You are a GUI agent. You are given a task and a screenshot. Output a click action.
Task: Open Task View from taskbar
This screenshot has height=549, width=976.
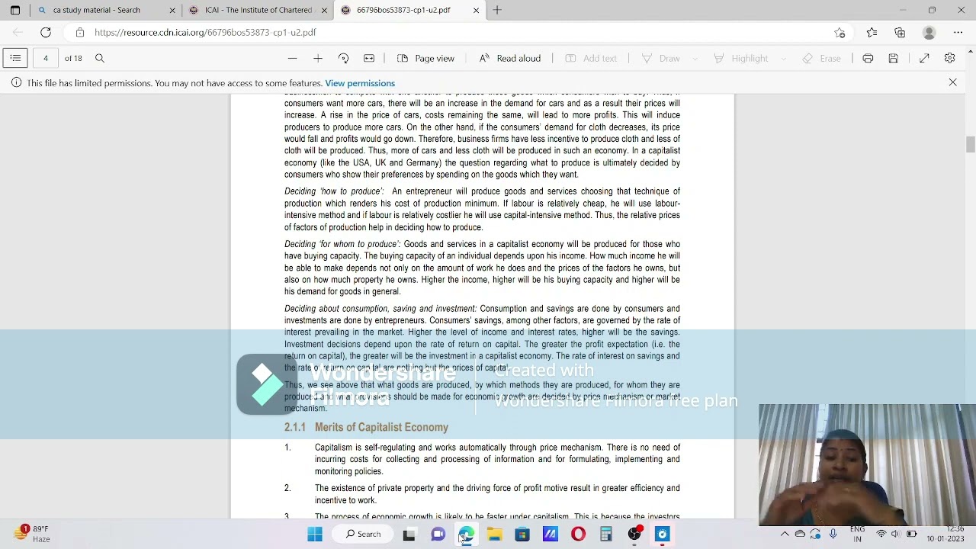(x=409, y=534)
